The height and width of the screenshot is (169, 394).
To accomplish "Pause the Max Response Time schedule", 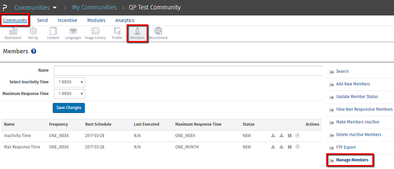I will (290, 147).
